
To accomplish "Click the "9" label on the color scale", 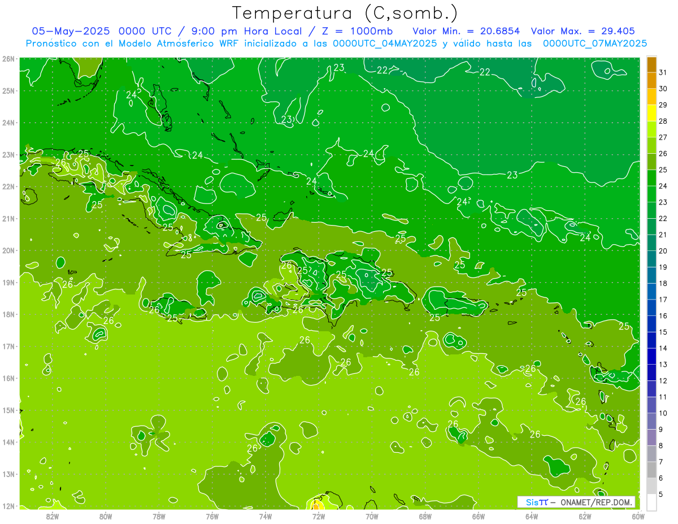I will (x=661, y=429).
